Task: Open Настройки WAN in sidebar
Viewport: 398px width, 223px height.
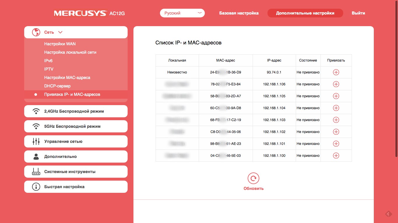Action: [60, 44]
